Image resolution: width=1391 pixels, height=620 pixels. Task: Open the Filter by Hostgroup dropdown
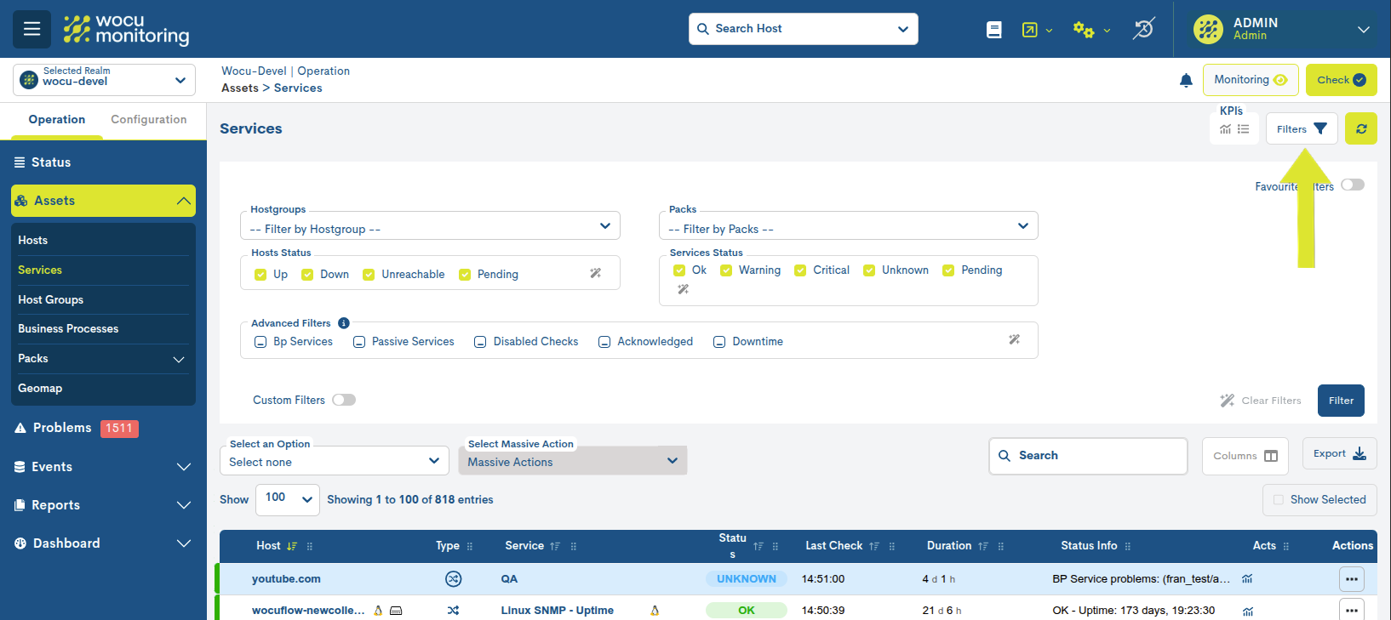[430, 227]
